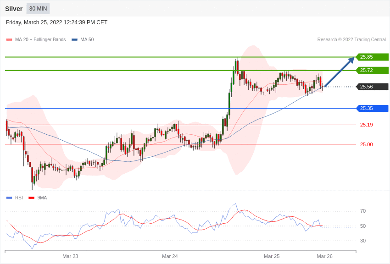Click the 25.35 blue pivot price tag
This screenshot has height=264, width=390.
(373, 108)
